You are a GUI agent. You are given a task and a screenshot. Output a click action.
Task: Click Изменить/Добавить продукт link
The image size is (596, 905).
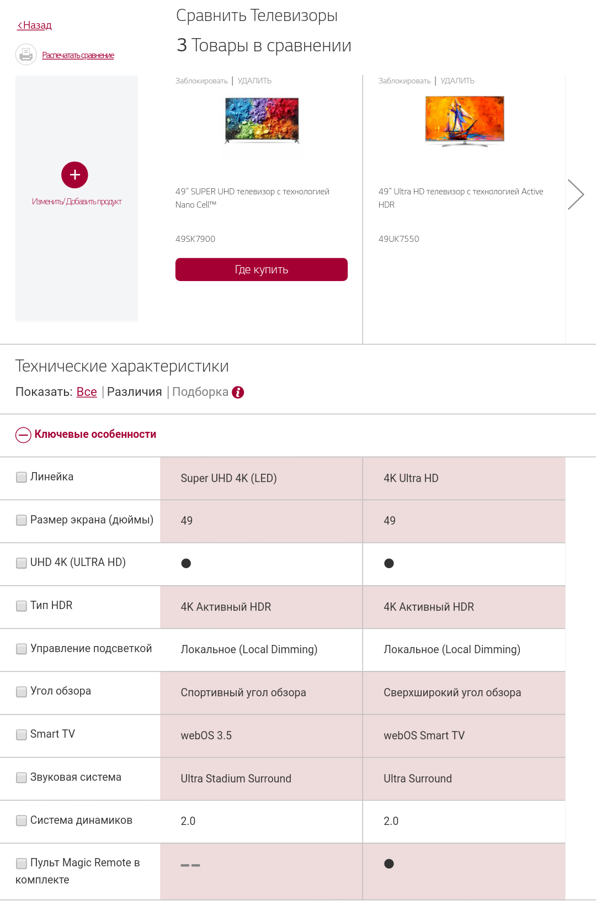pos(77,202)
